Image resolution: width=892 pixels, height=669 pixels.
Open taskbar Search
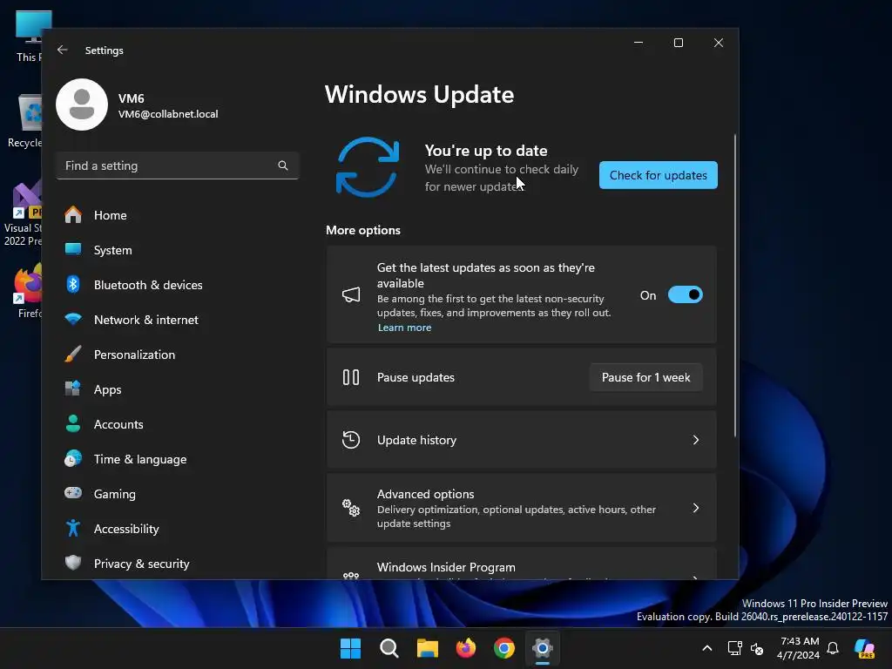pyautogui.click(x=389, y=648)
